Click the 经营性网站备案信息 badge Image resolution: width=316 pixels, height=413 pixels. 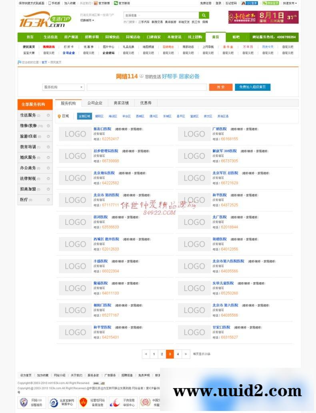tap(93, 402)
